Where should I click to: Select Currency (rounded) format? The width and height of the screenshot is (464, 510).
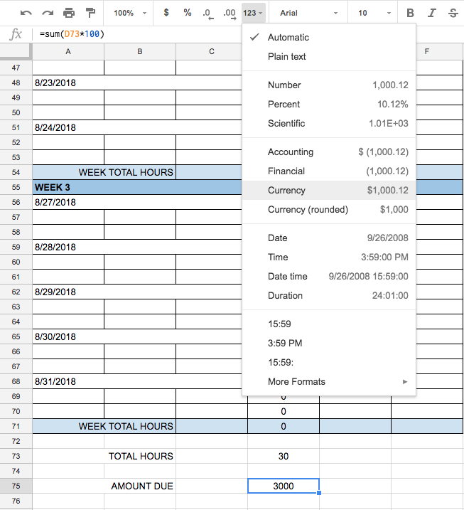(329, 209)
